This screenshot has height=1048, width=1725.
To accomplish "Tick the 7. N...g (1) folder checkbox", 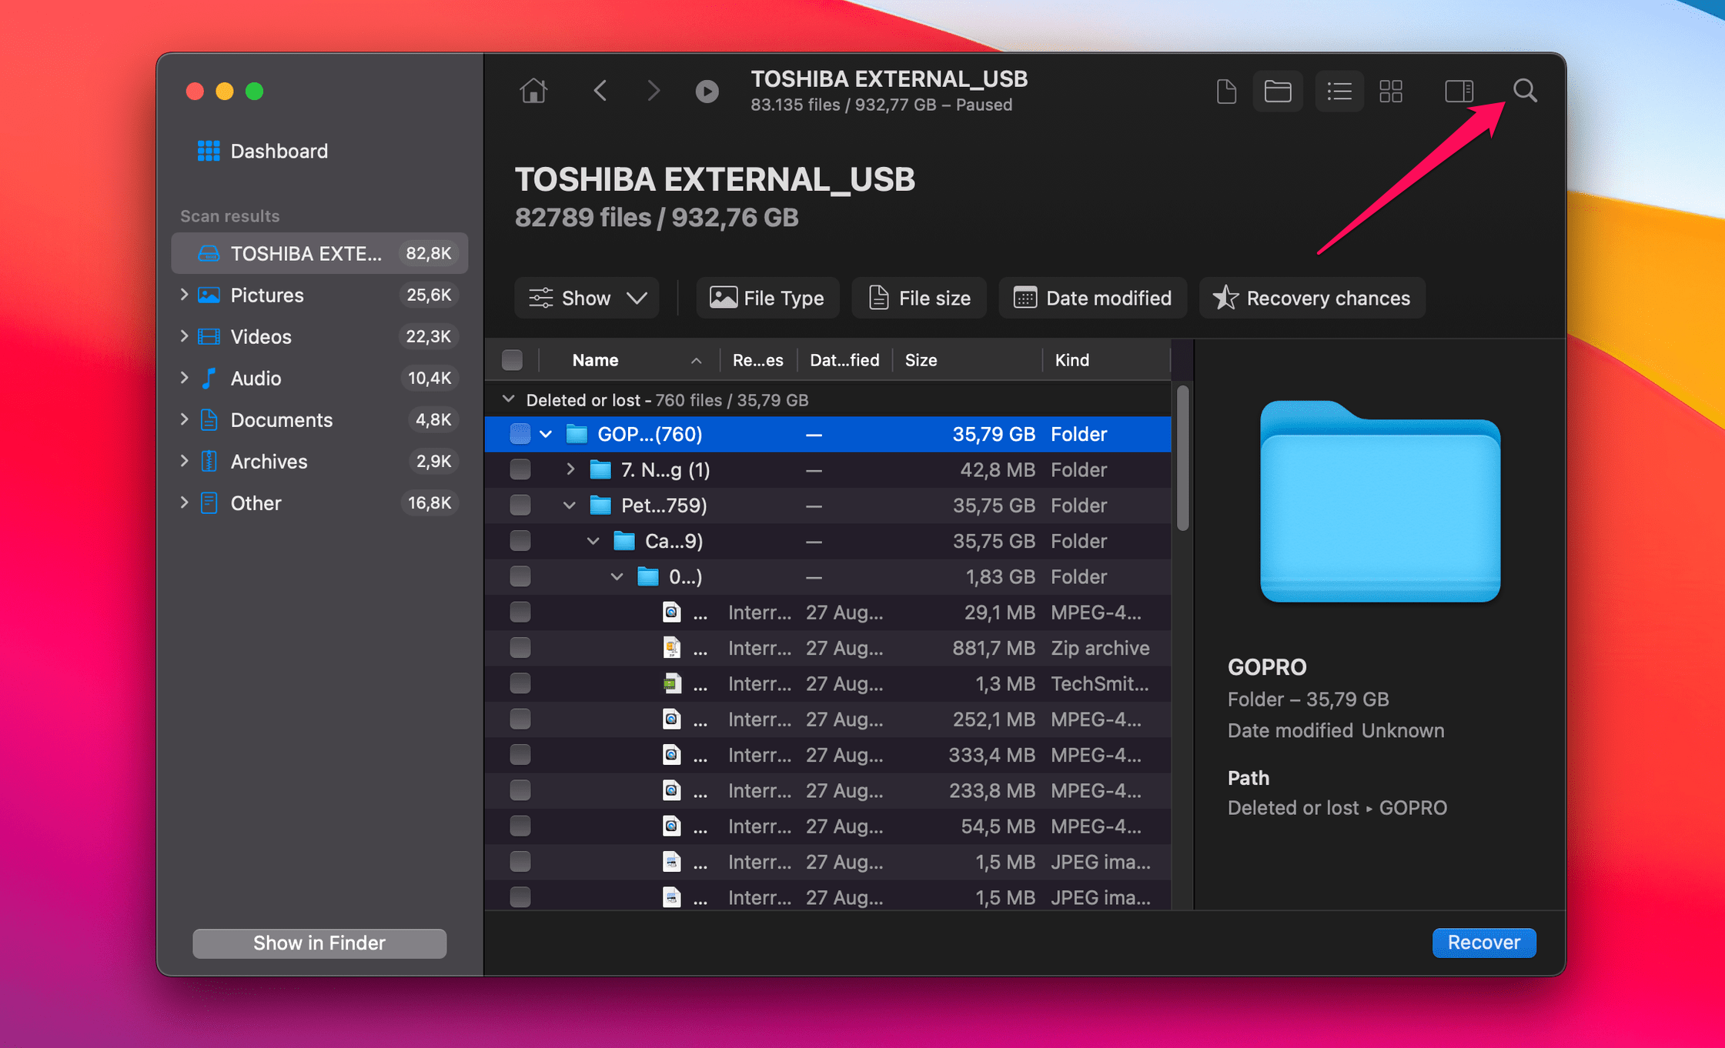I will [x=520, y=469].
